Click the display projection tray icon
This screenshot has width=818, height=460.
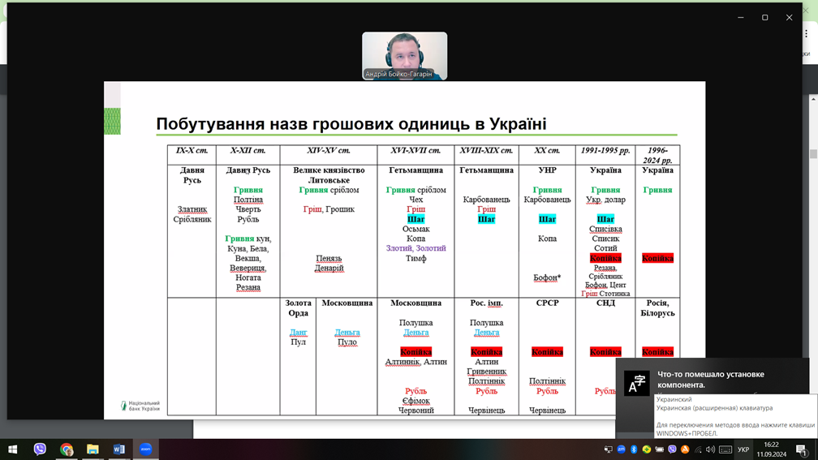coord(609,449)
